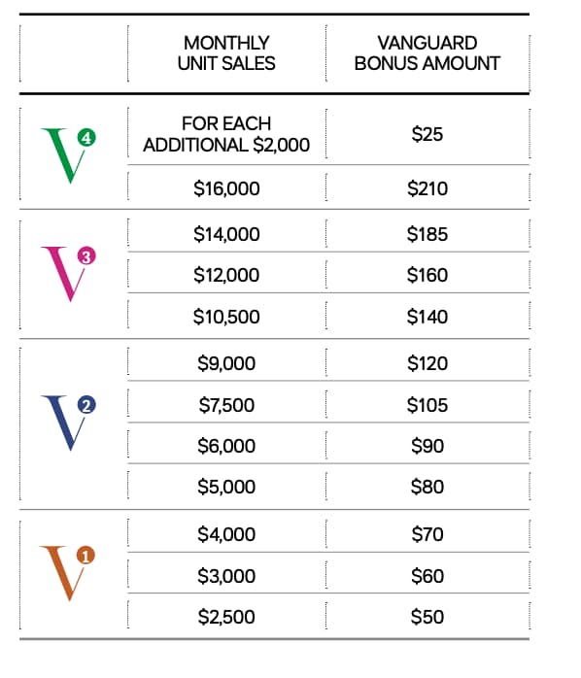Select the $6,000 sales cell

pos(226,446)
